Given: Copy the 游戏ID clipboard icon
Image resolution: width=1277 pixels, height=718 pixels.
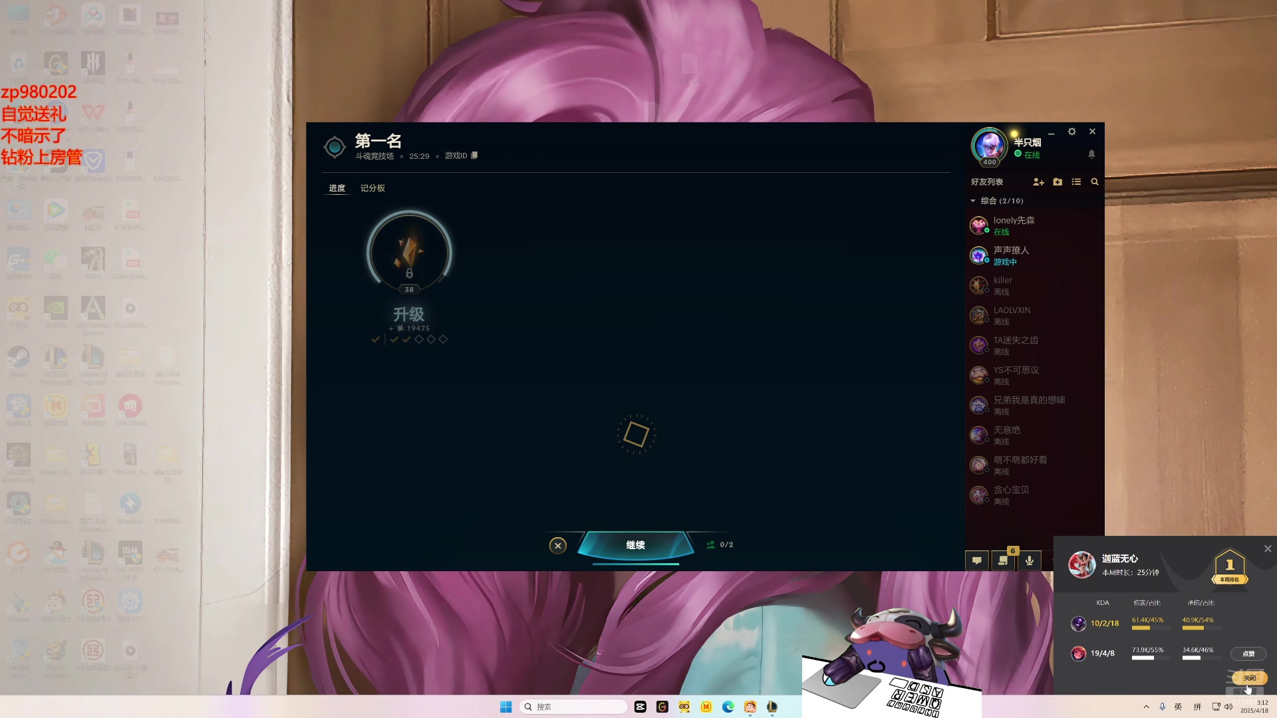Looking at the screenshot, I should [x=474, y=156].
